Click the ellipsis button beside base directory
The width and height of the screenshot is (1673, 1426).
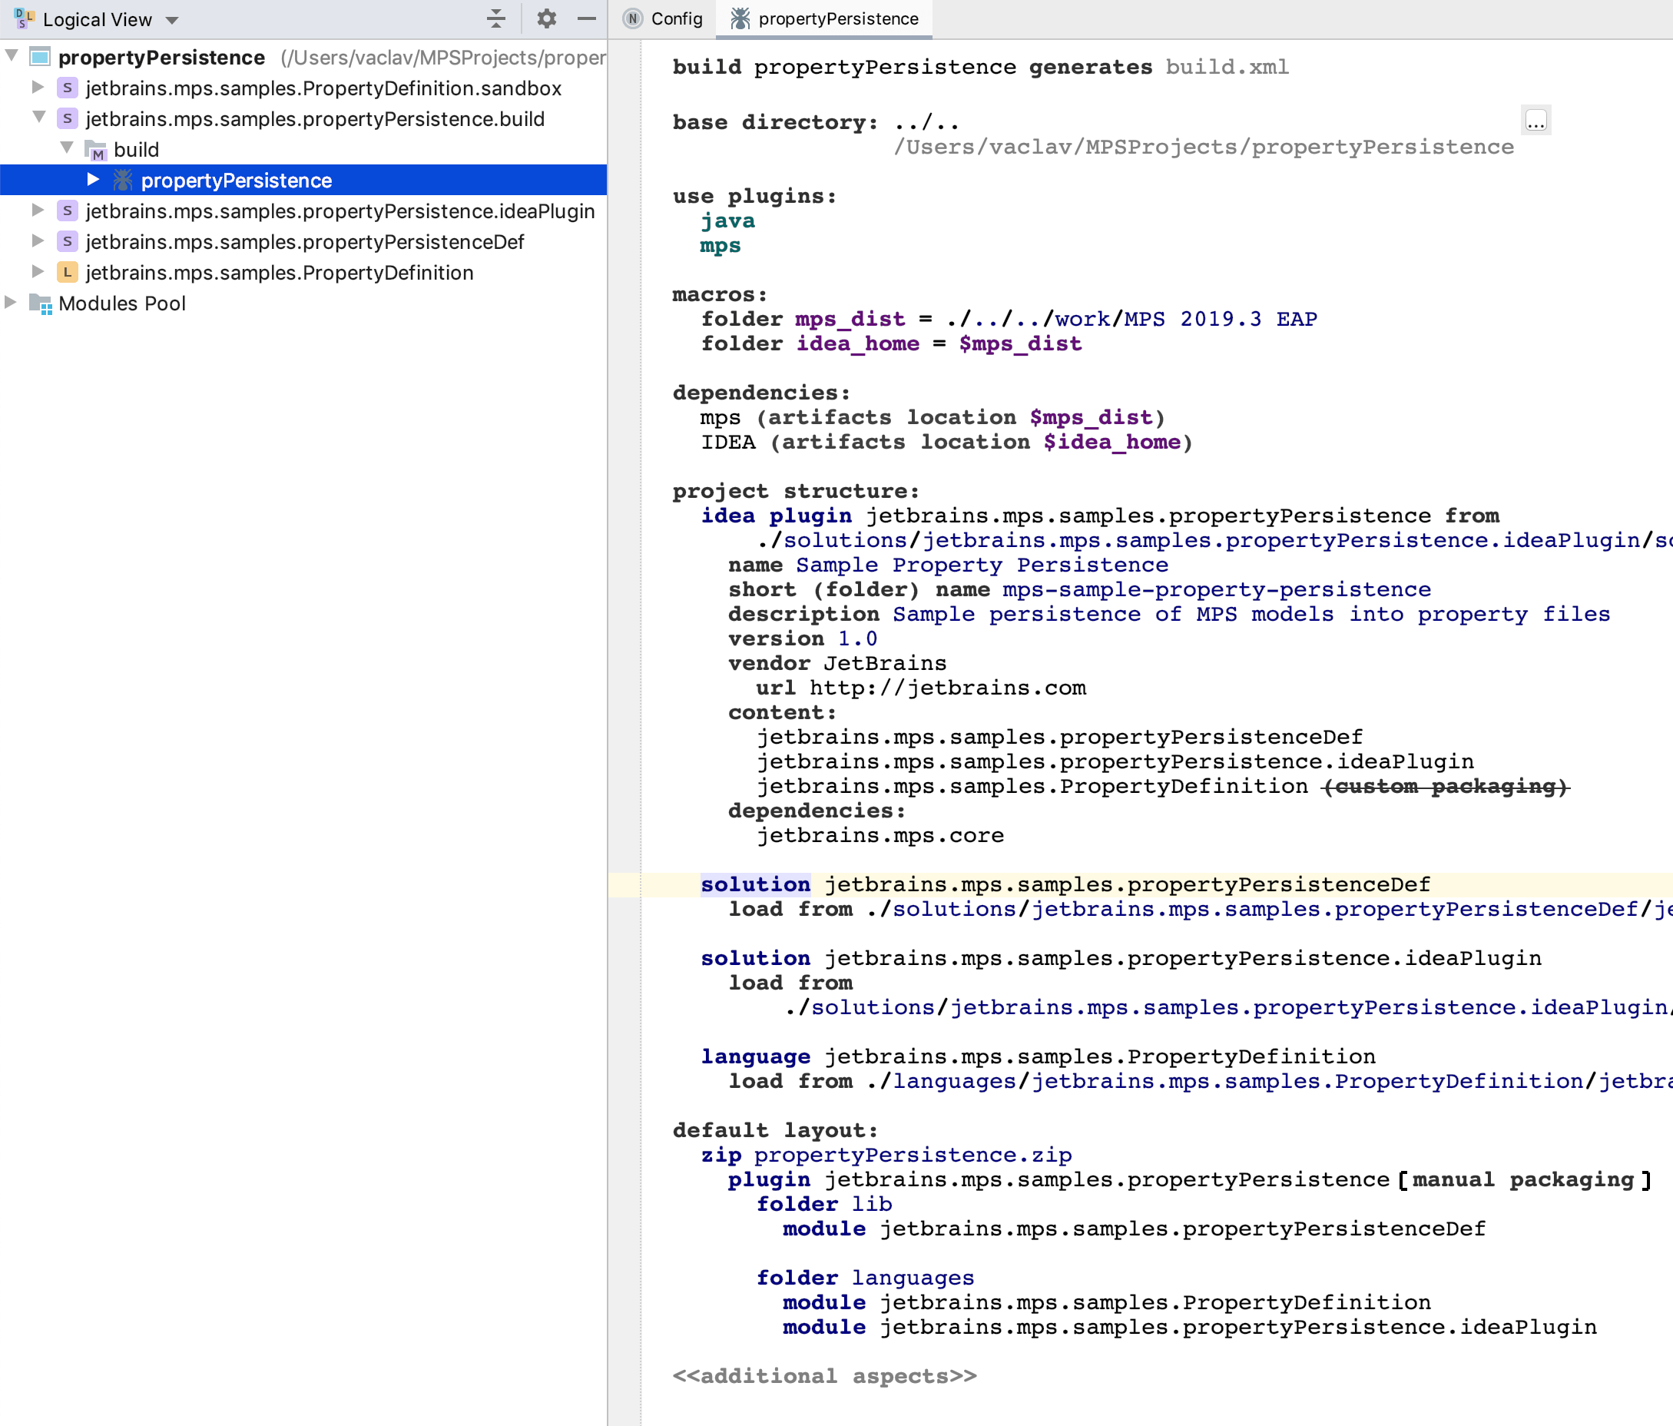point(1535,121)
